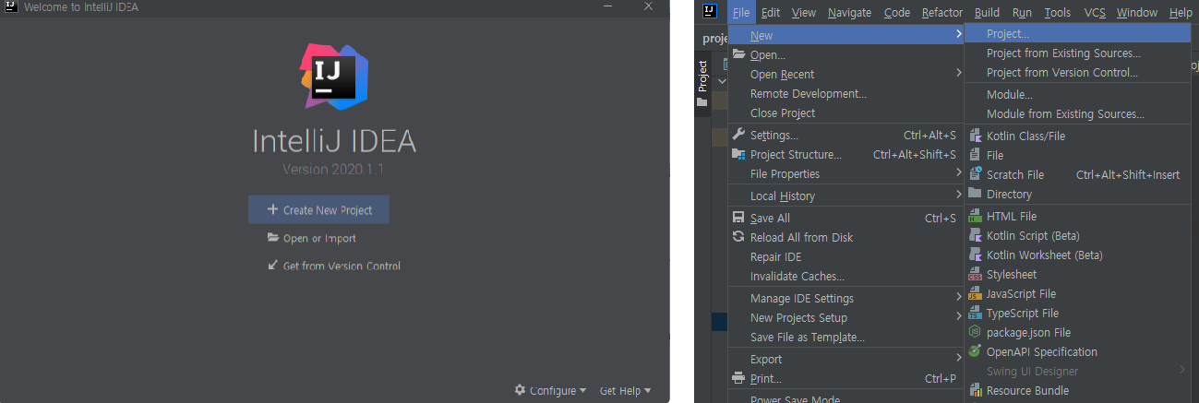Click the Reload All from Disk icon
The height and width of the screenshot is (403, 1199).
click(x=738, y=237)
